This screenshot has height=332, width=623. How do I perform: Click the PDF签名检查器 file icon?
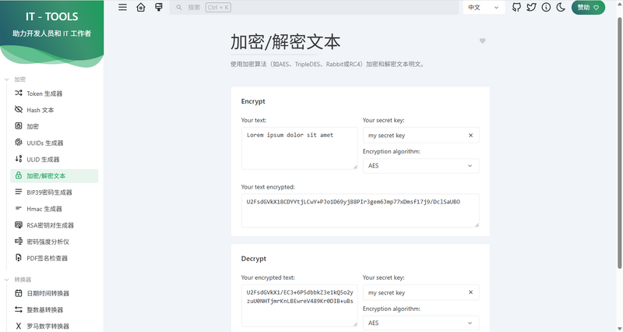point(18,258)
